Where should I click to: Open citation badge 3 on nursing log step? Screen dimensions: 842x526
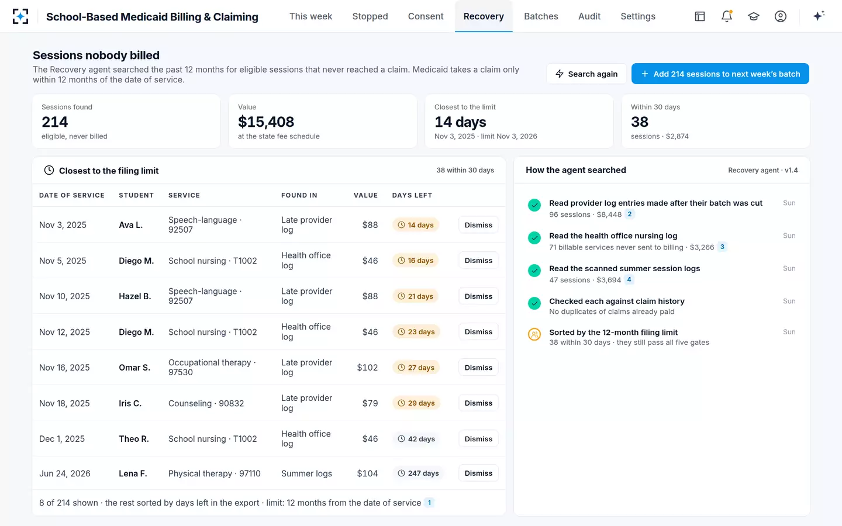point(722,247)
